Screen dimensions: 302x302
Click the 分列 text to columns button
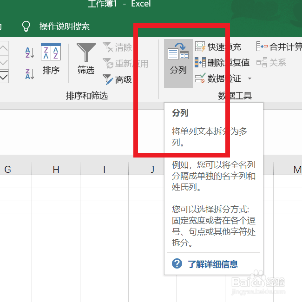(x=178, y=63)
